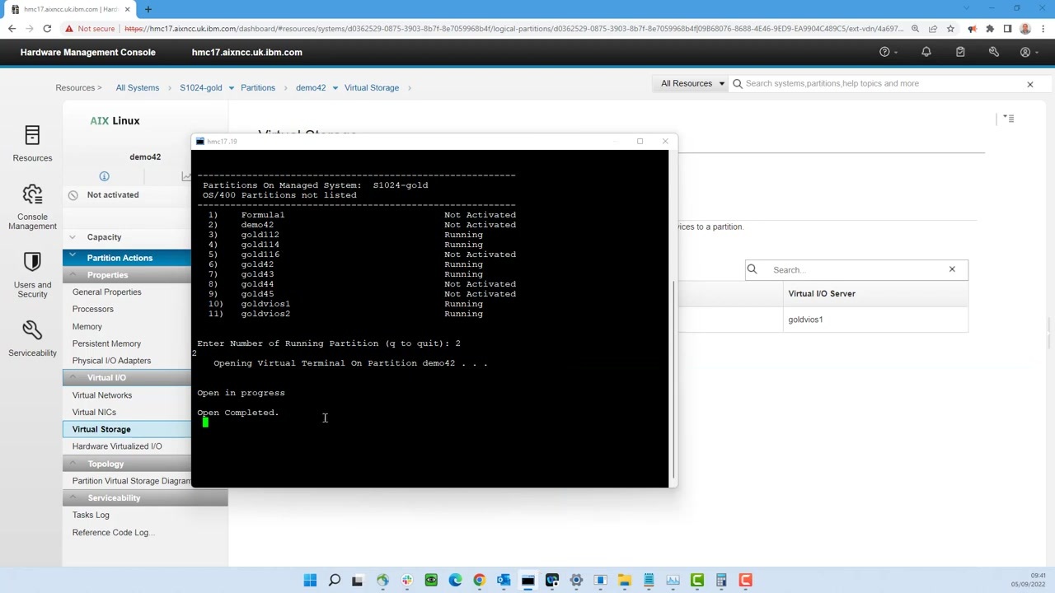Clear the global search with X icon

(1029, 84)
